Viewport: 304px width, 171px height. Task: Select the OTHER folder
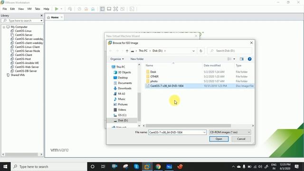[154, 76]
